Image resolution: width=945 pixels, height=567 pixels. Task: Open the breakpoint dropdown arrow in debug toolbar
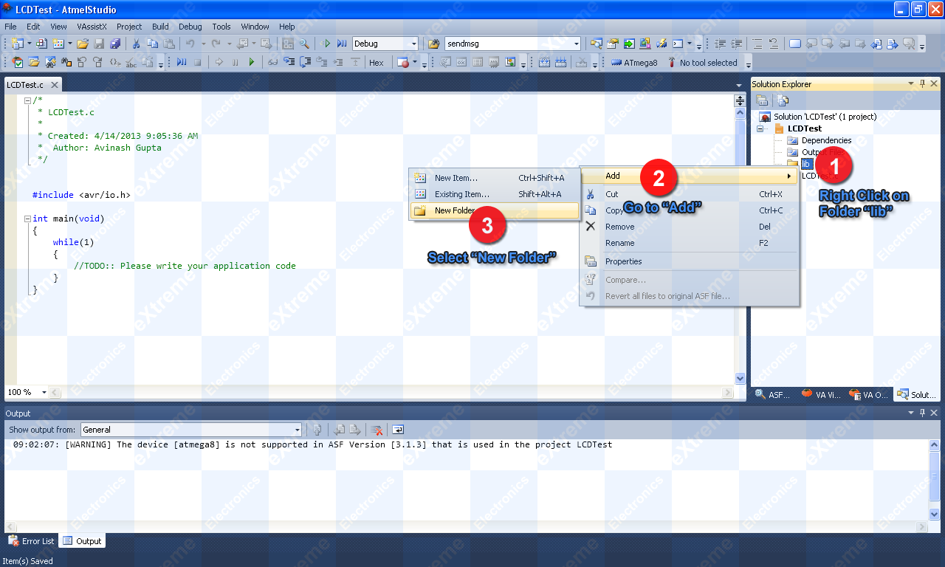(415, 63)
